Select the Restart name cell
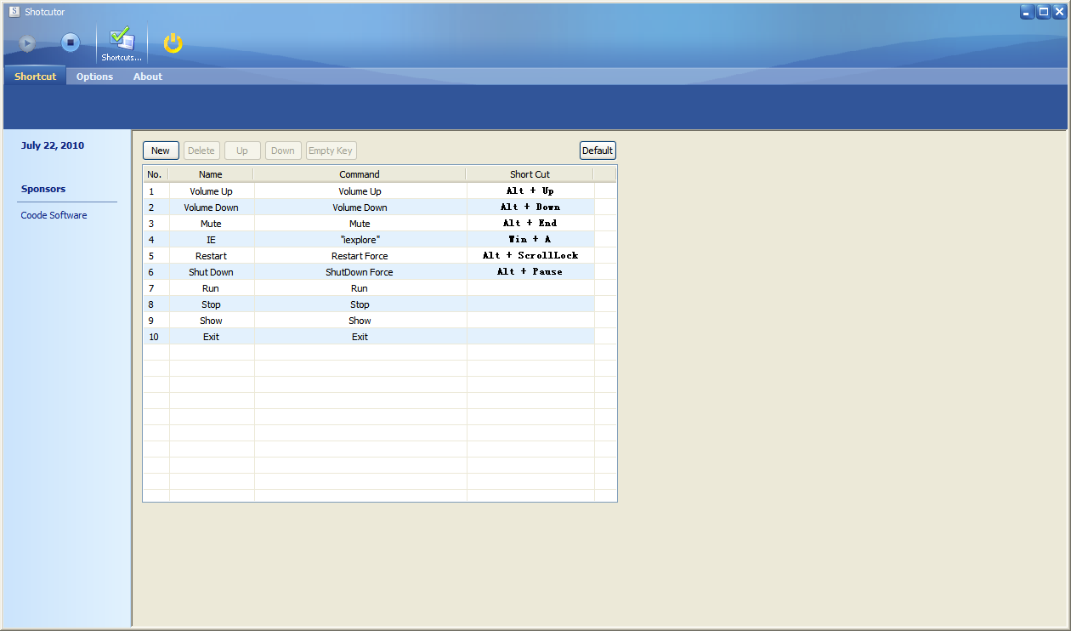 [x=212, y=256]
